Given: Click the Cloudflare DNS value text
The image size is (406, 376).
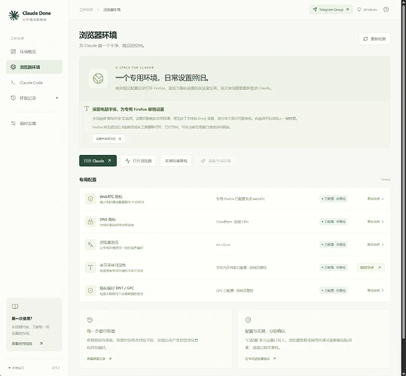Looking at the screenshot, I should 232,222.
